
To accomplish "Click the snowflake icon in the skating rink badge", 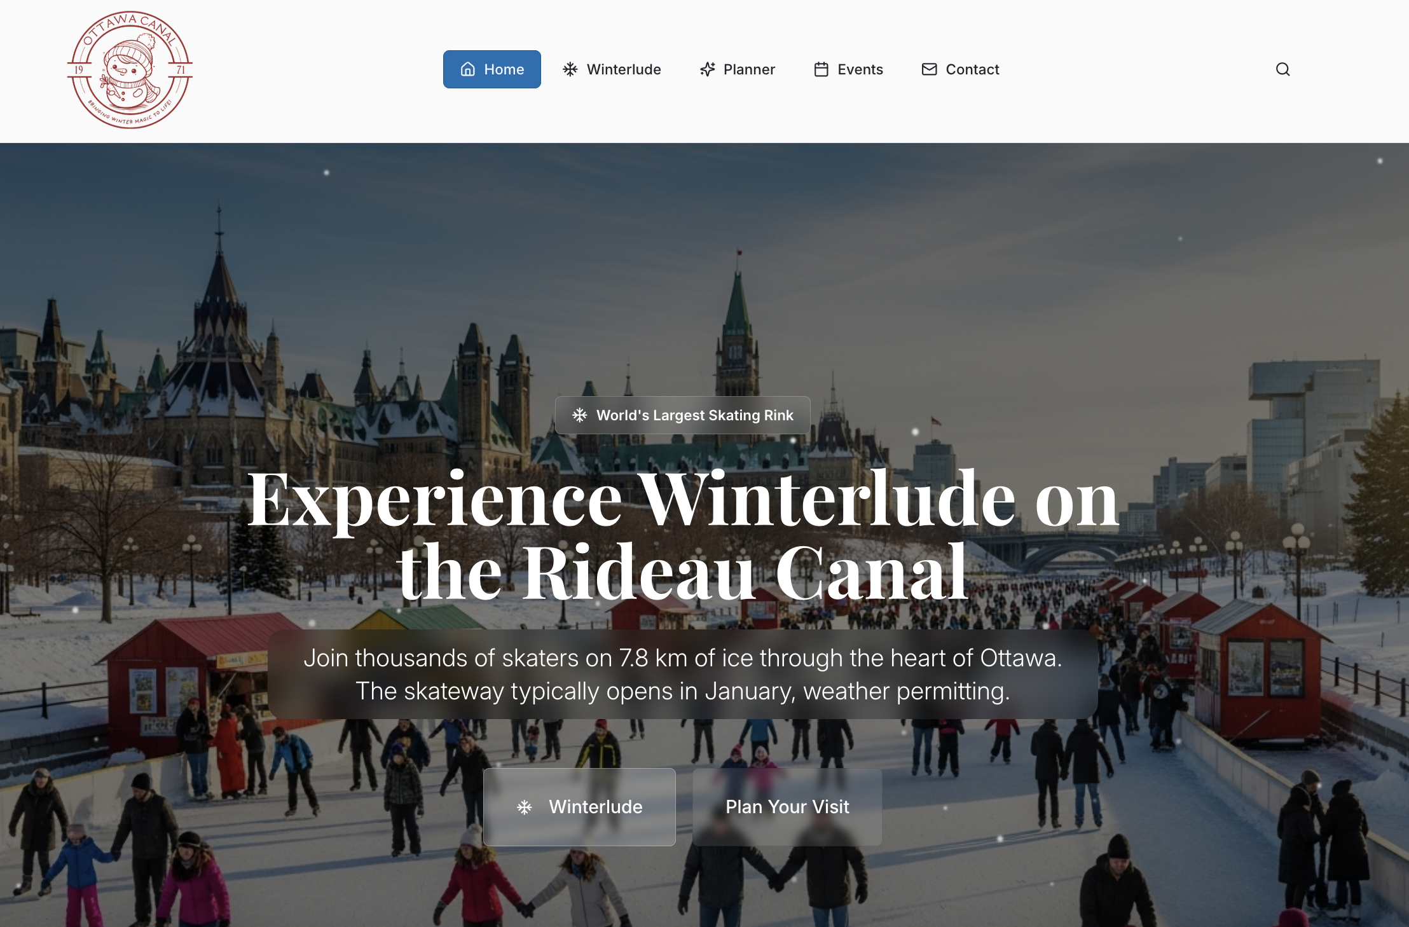I will pyautogui.click(x=579, y=415).
